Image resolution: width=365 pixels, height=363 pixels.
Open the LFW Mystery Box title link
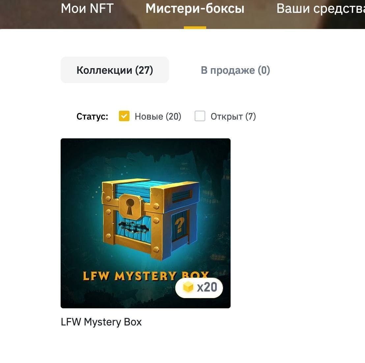pyautogui.click(x=101, y=322)
